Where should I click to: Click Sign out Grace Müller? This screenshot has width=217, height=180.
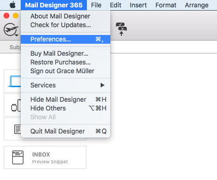pos(66,71)
